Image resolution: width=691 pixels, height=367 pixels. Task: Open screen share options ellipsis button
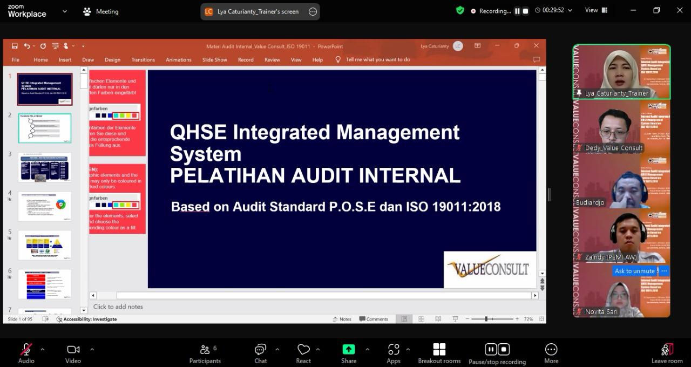pyautogui.click(x=313, y=11)
